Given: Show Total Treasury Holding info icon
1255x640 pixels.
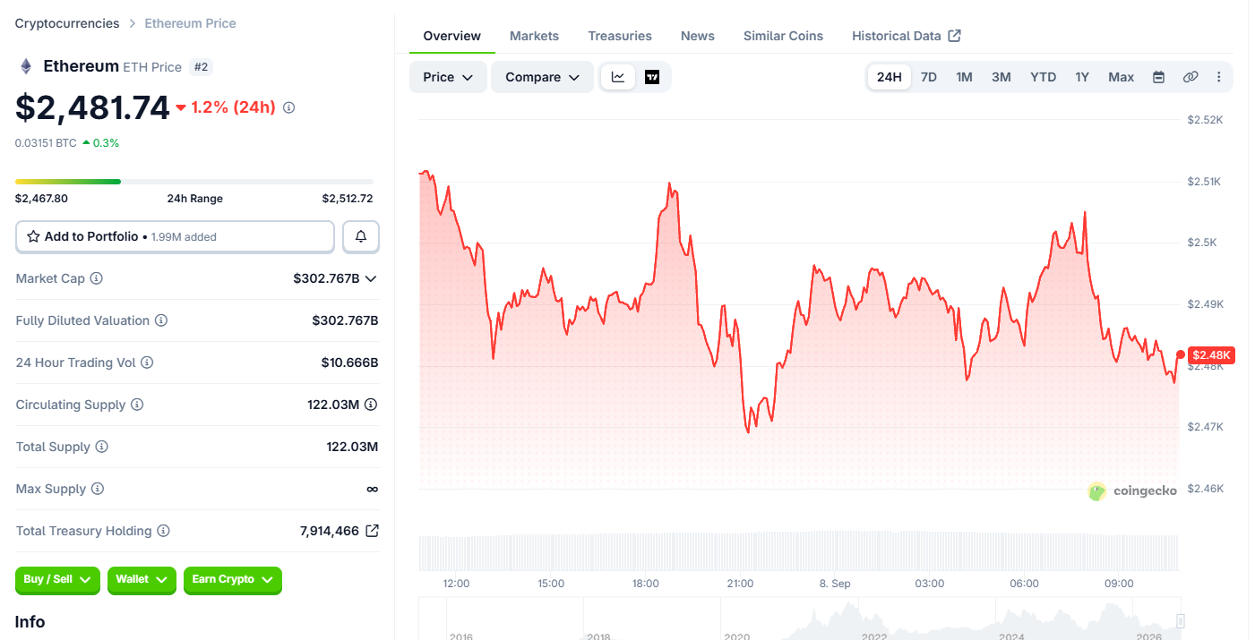Looking at the screenshot, I should point(163,531).
